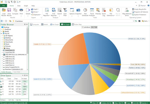
Task: Switch to the Bar Graph view tab
Action: pyautogui.click(x=54, y=24)
